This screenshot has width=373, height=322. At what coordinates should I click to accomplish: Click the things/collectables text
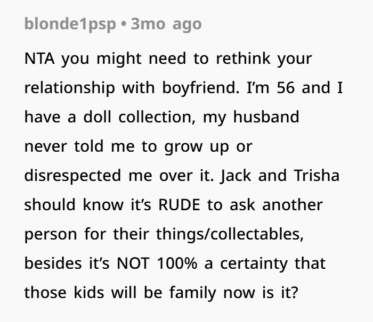click(x=230, y=235)
